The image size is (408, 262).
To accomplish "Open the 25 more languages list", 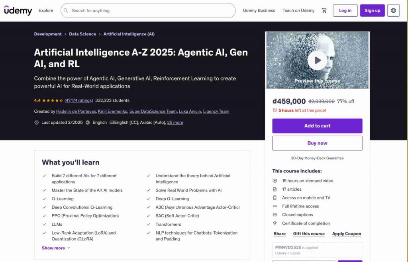I will pyautogui.click(x=175, y=123).
